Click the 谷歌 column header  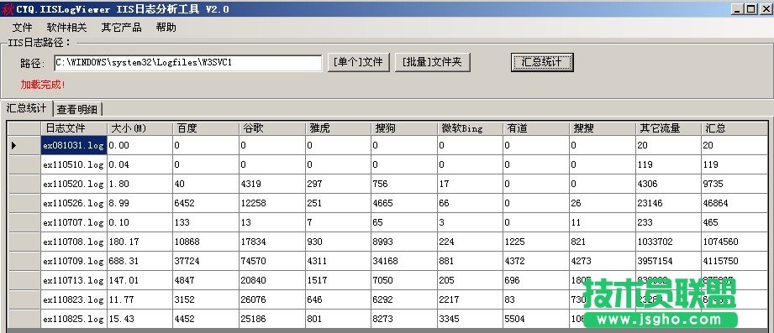(271, 128)
